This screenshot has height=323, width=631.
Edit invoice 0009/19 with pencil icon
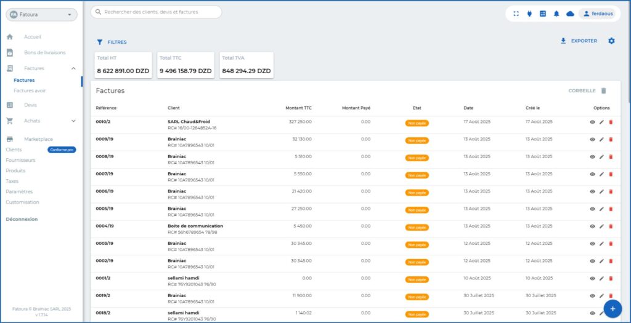601,140
